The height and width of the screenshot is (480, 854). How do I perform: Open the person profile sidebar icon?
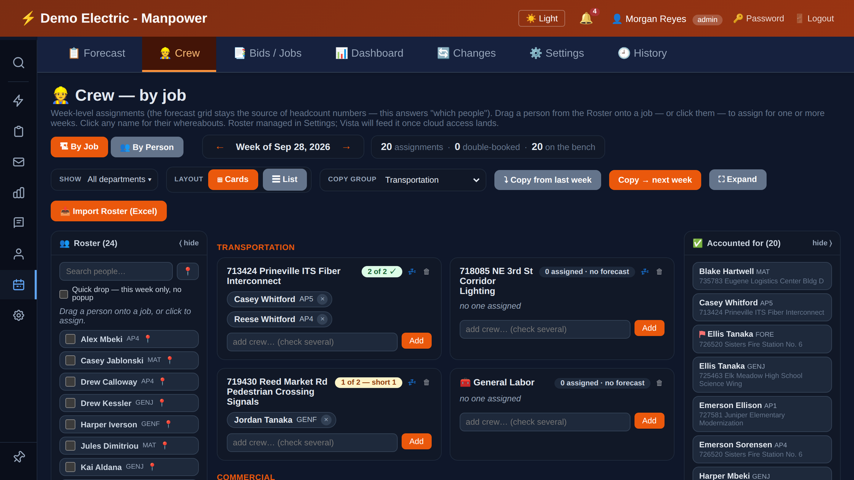pyautogui.click(x=19, y=254)
